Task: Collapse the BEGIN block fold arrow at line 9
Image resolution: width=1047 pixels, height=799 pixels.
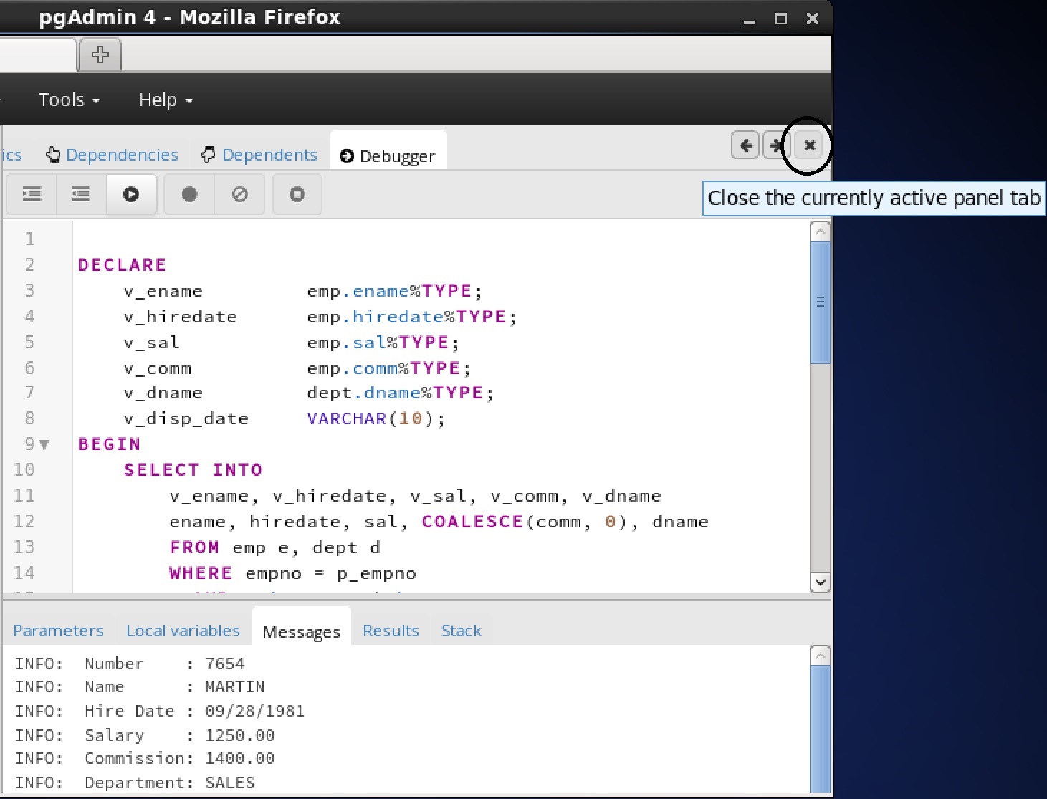Action: (44, 445)
